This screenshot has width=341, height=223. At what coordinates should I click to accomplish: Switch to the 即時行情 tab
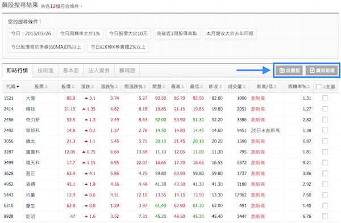[x=17, y=70]
